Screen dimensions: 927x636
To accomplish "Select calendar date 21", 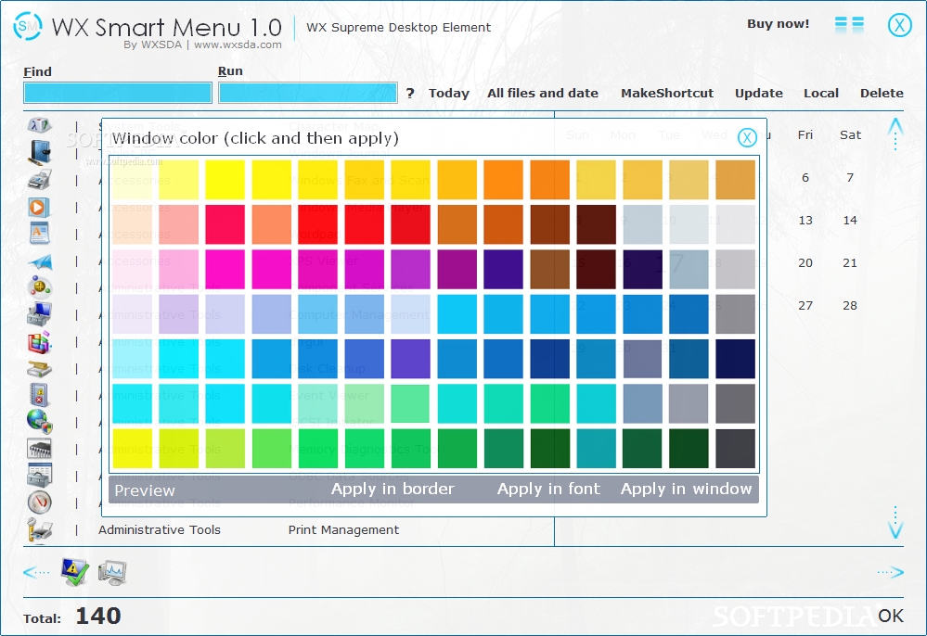I will click(x=850, y=262).
